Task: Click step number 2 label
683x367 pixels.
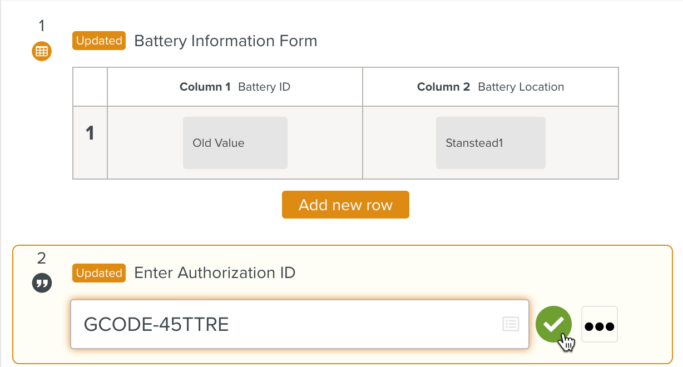Action: point(42,258)
